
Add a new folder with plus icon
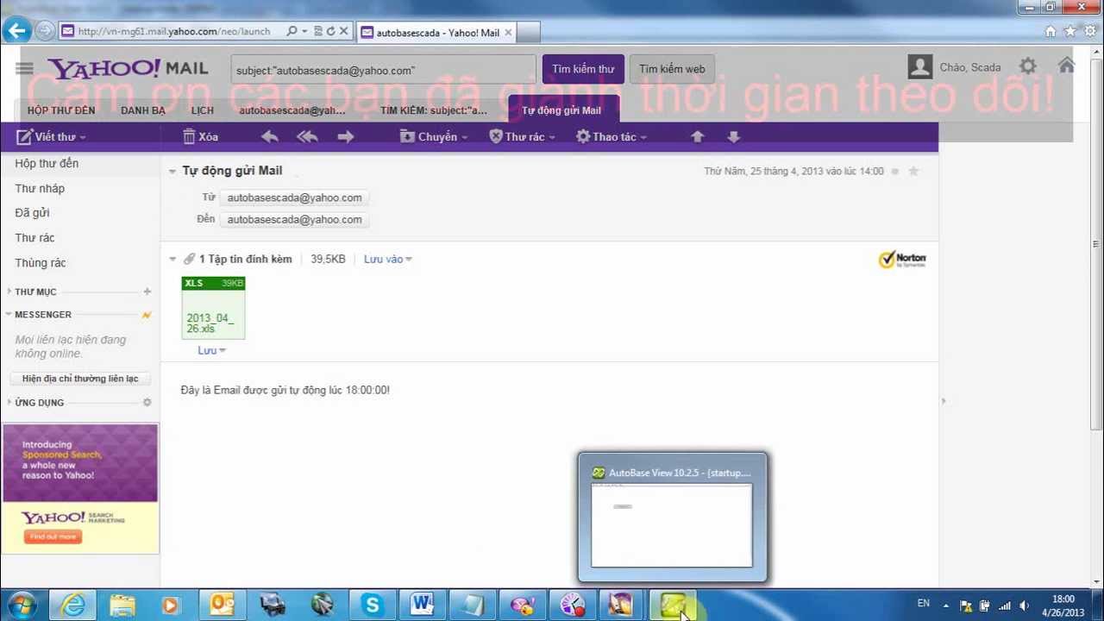tap(147, 292)
